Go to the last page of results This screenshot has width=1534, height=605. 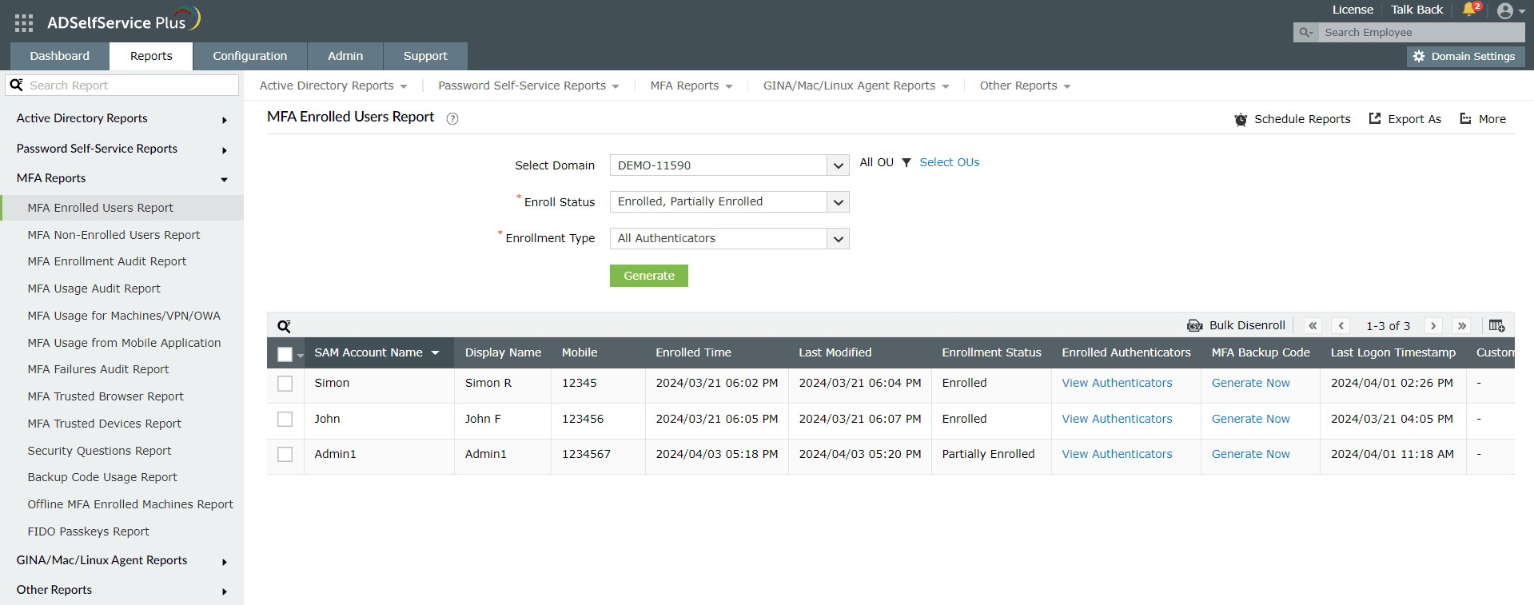tap(1462, 326)
